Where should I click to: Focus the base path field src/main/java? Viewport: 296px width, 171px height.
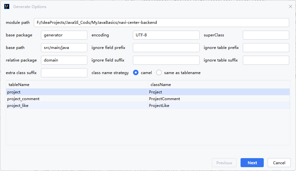pyautogui.click(x=64, y=48)
